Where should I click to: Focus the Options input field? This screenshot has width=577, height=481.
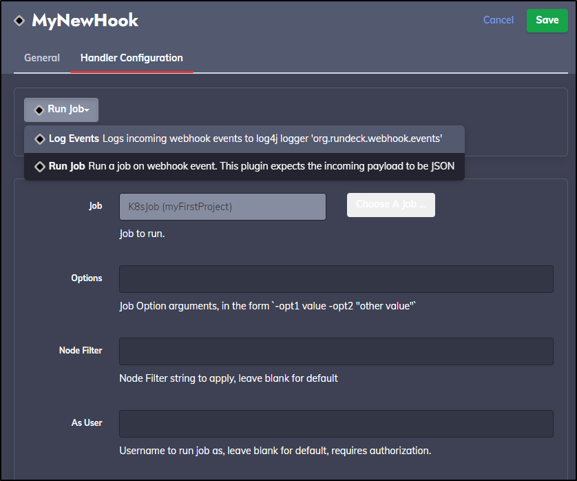pyautogui.click(x=336, y=279)
